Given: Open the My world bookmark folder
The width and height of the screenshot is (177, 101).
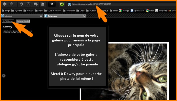Looking at the screenshot, I should [x=17, y=11].
